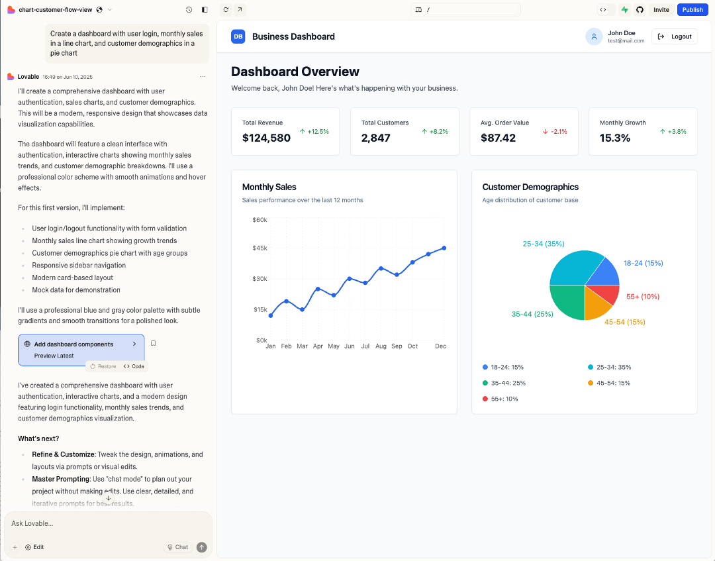Open the version history clock icon
The width and height of the screenshot is (715, 561).
(x=189, y=10)
